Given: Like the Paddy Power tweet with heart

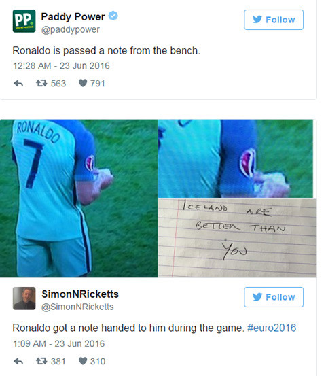Looking at the screenshot, I should pyautogui.click(x=83, y=83).
